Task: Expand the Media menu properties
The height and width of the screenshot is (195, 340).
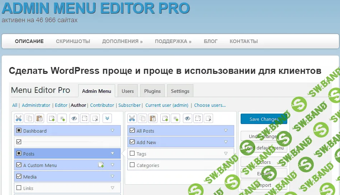Action: click(x=112, y=176)
